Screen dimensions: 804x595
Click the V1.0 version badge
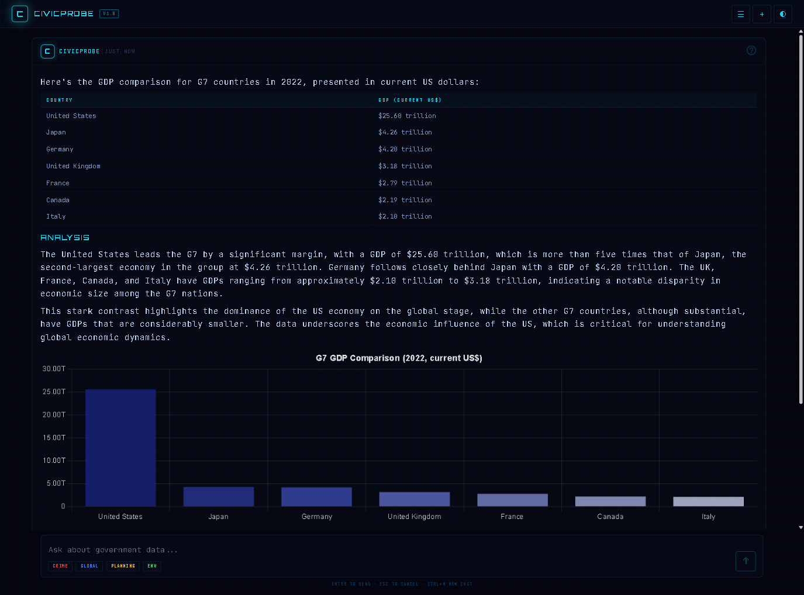pyautogui.click(x=109, y=14)
